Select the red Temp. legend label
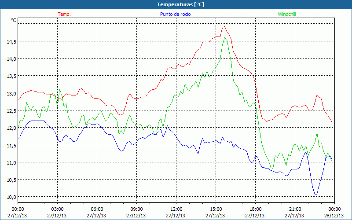The image size is (352, 220). pos(64,14)
